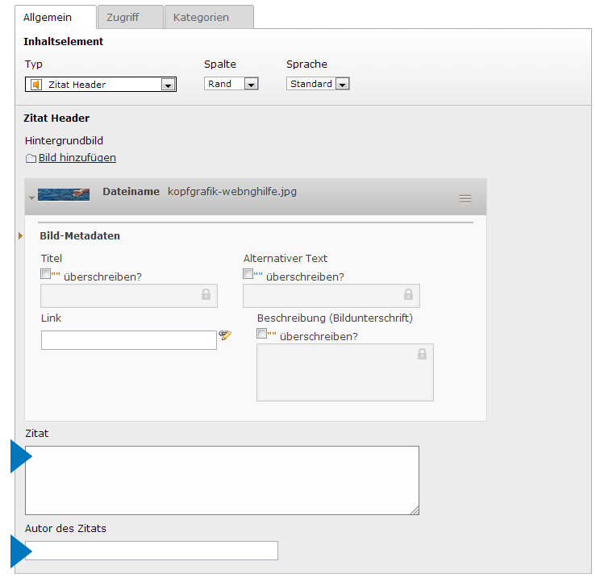Click the lock icon in Titel field
The width and height of the screenshot is (596, 578).
pos(206,295)
